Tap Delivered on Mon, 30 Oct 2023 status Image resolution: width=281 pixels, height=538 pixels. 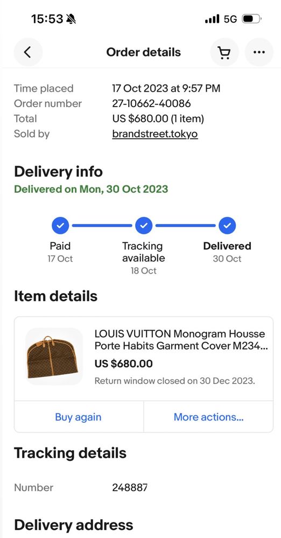(91, 189)
